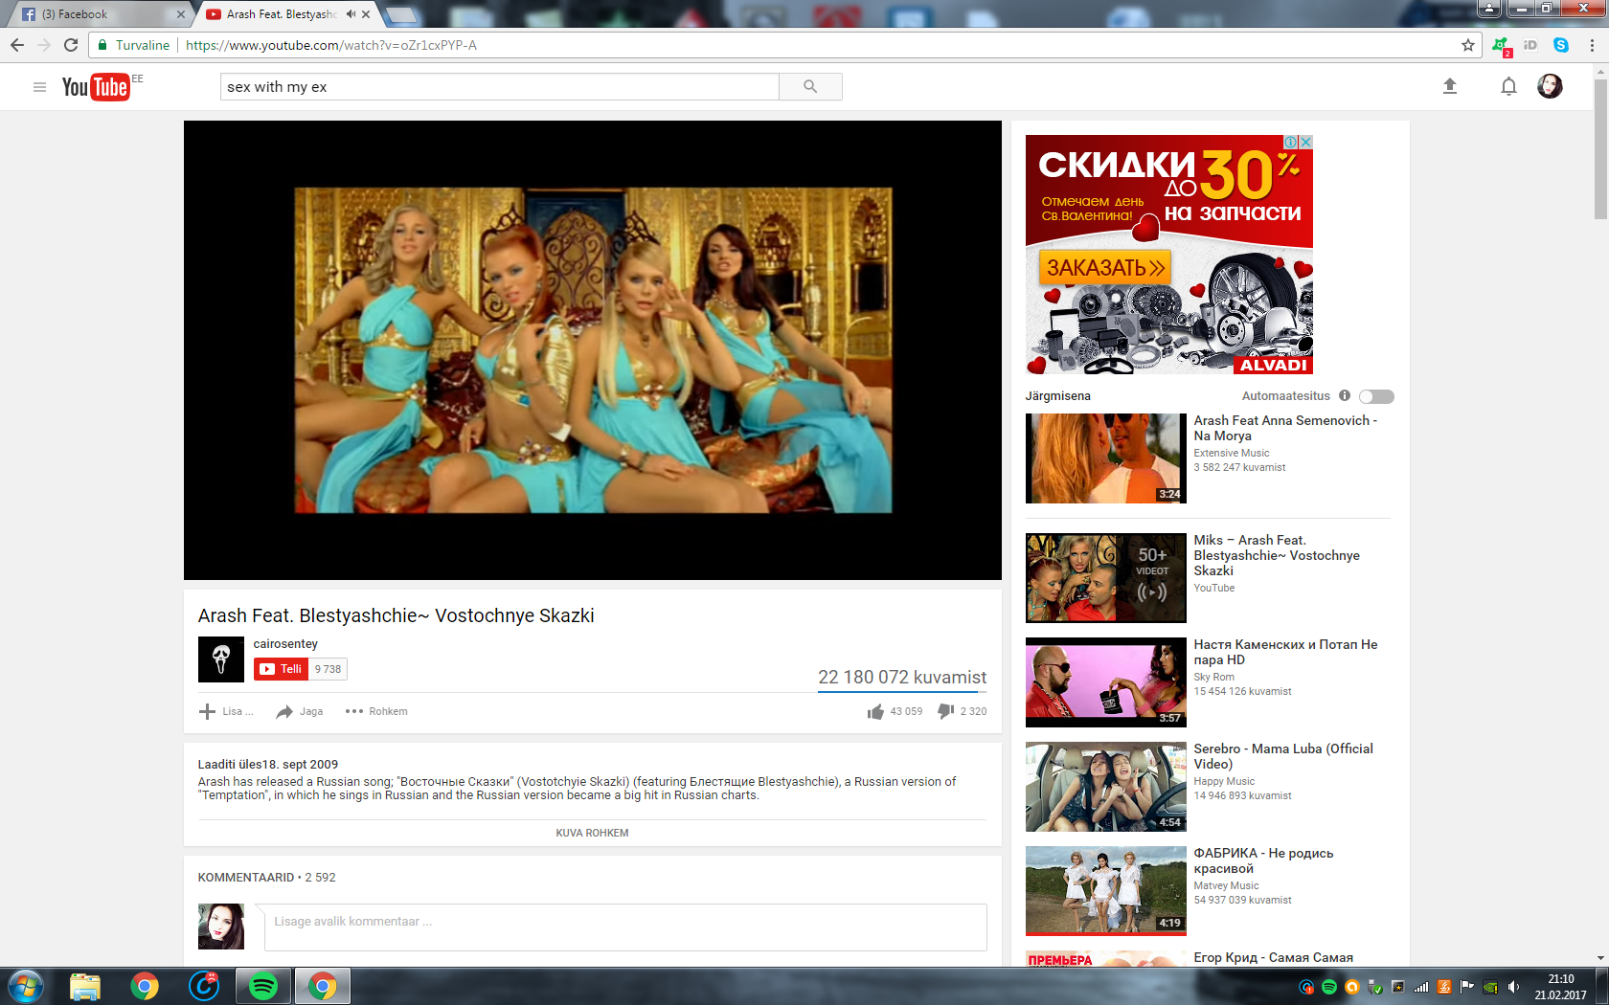Click the view count 22 180 072 kuvamist
Screen dimensions: 1609x1005
[x=902, y=677]
